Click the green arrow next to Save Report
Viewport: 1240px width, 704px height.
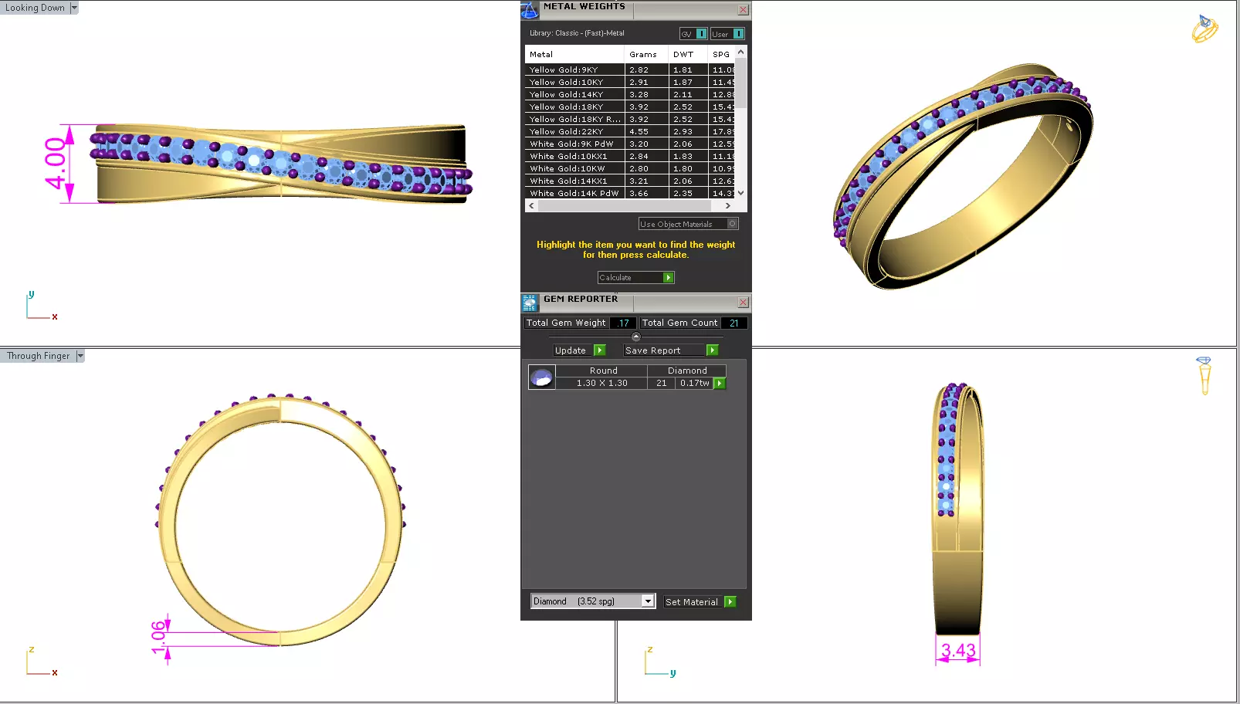(x=713, y=350)
